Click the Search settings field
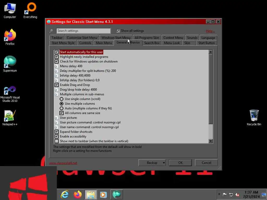 point(83,31)
